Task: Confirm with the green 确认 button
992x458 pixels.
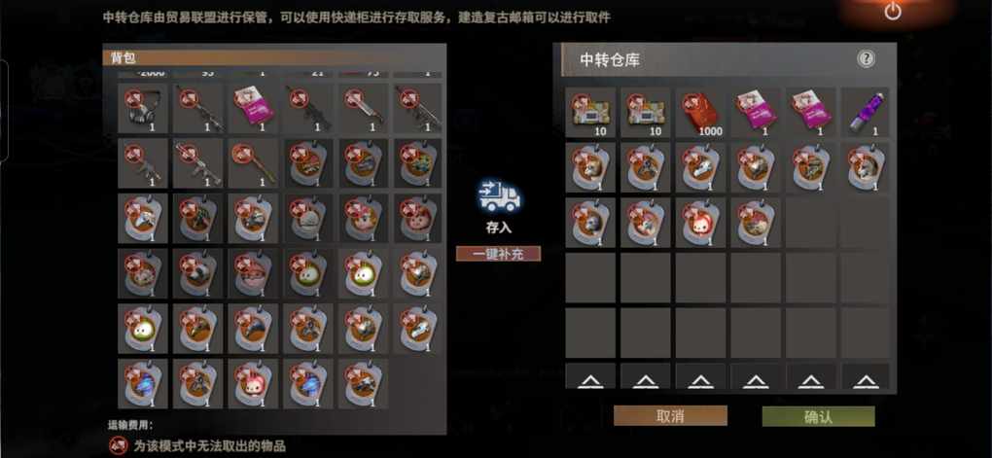Action: tap(818, 416)
